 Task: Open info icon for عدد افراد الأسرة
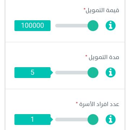[110, 120]
